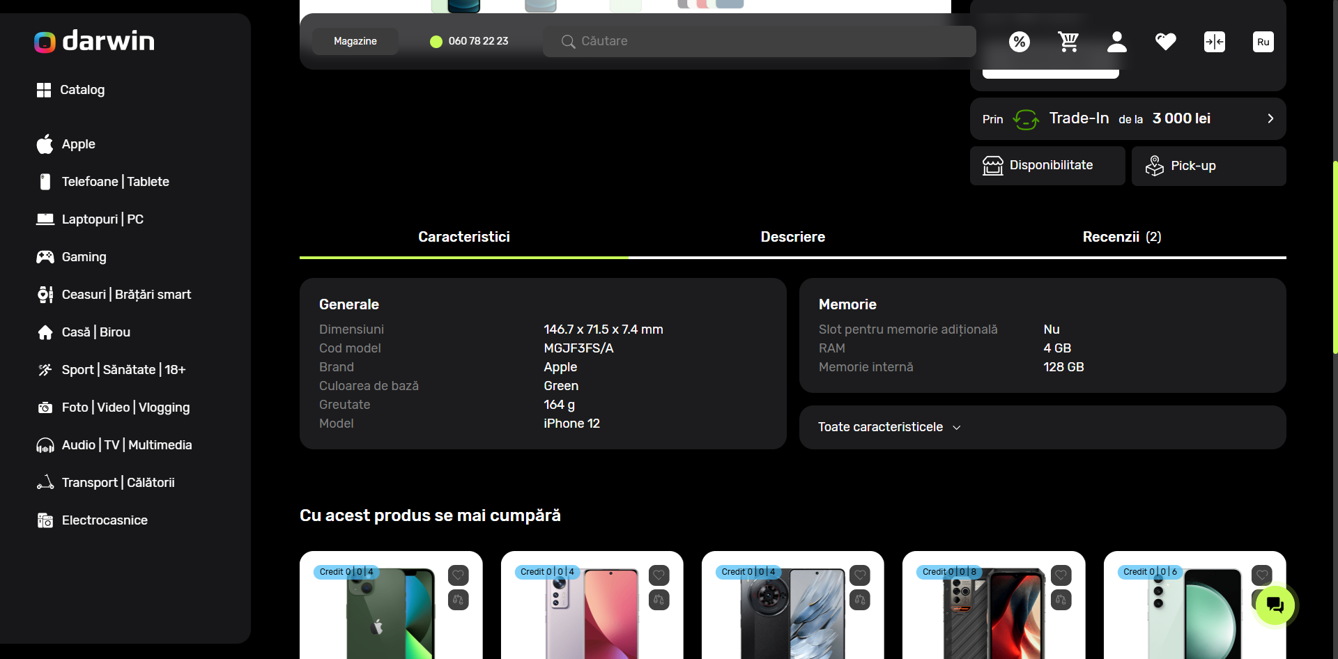Favorite the black round-camera phone card
1338x659 pixels.
click(x=860, y=575)
